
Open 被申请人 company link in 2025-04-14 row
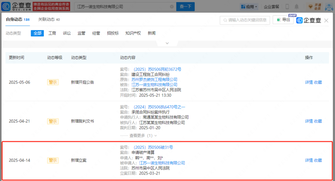click(162, 163)
